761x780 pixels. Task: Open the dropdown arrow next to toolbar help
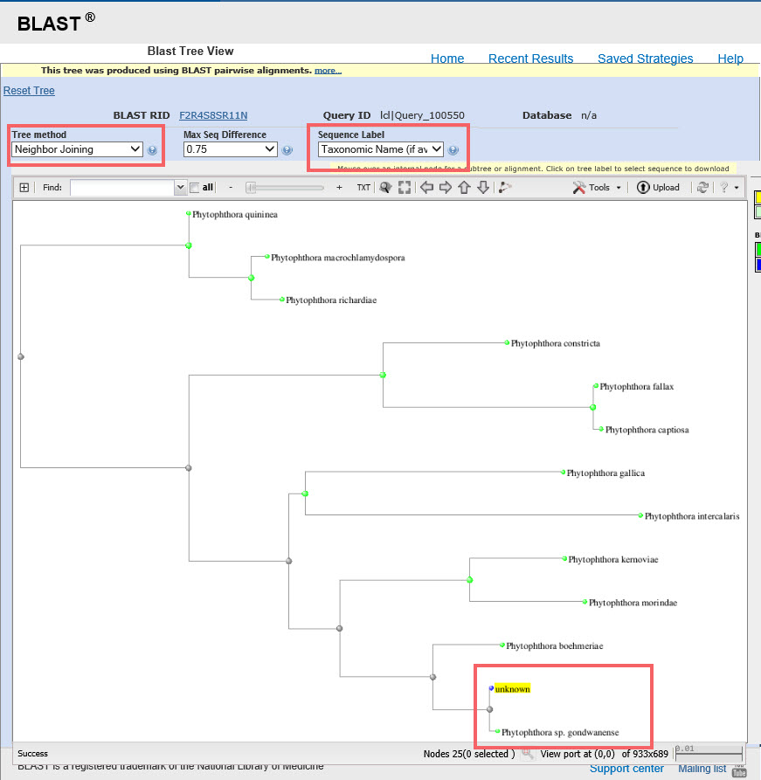point(737,188)
